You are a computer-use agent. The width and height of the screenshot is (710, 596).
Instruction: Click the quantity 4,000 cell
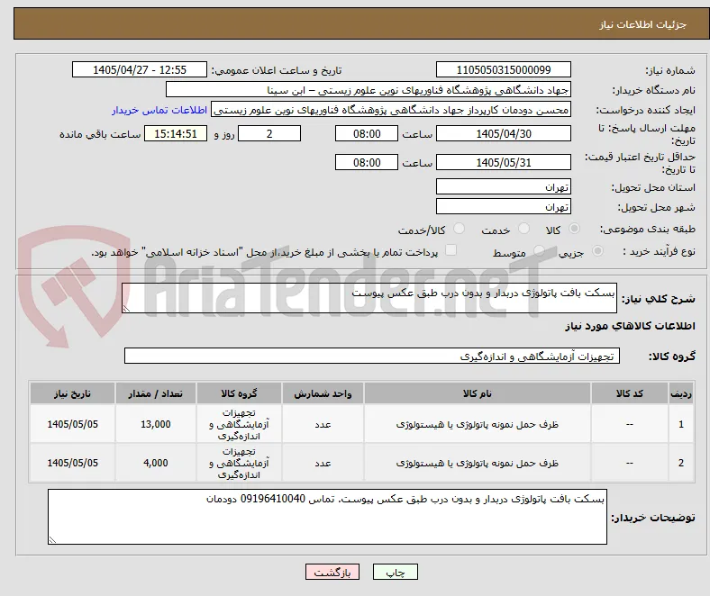pos(156,463)
